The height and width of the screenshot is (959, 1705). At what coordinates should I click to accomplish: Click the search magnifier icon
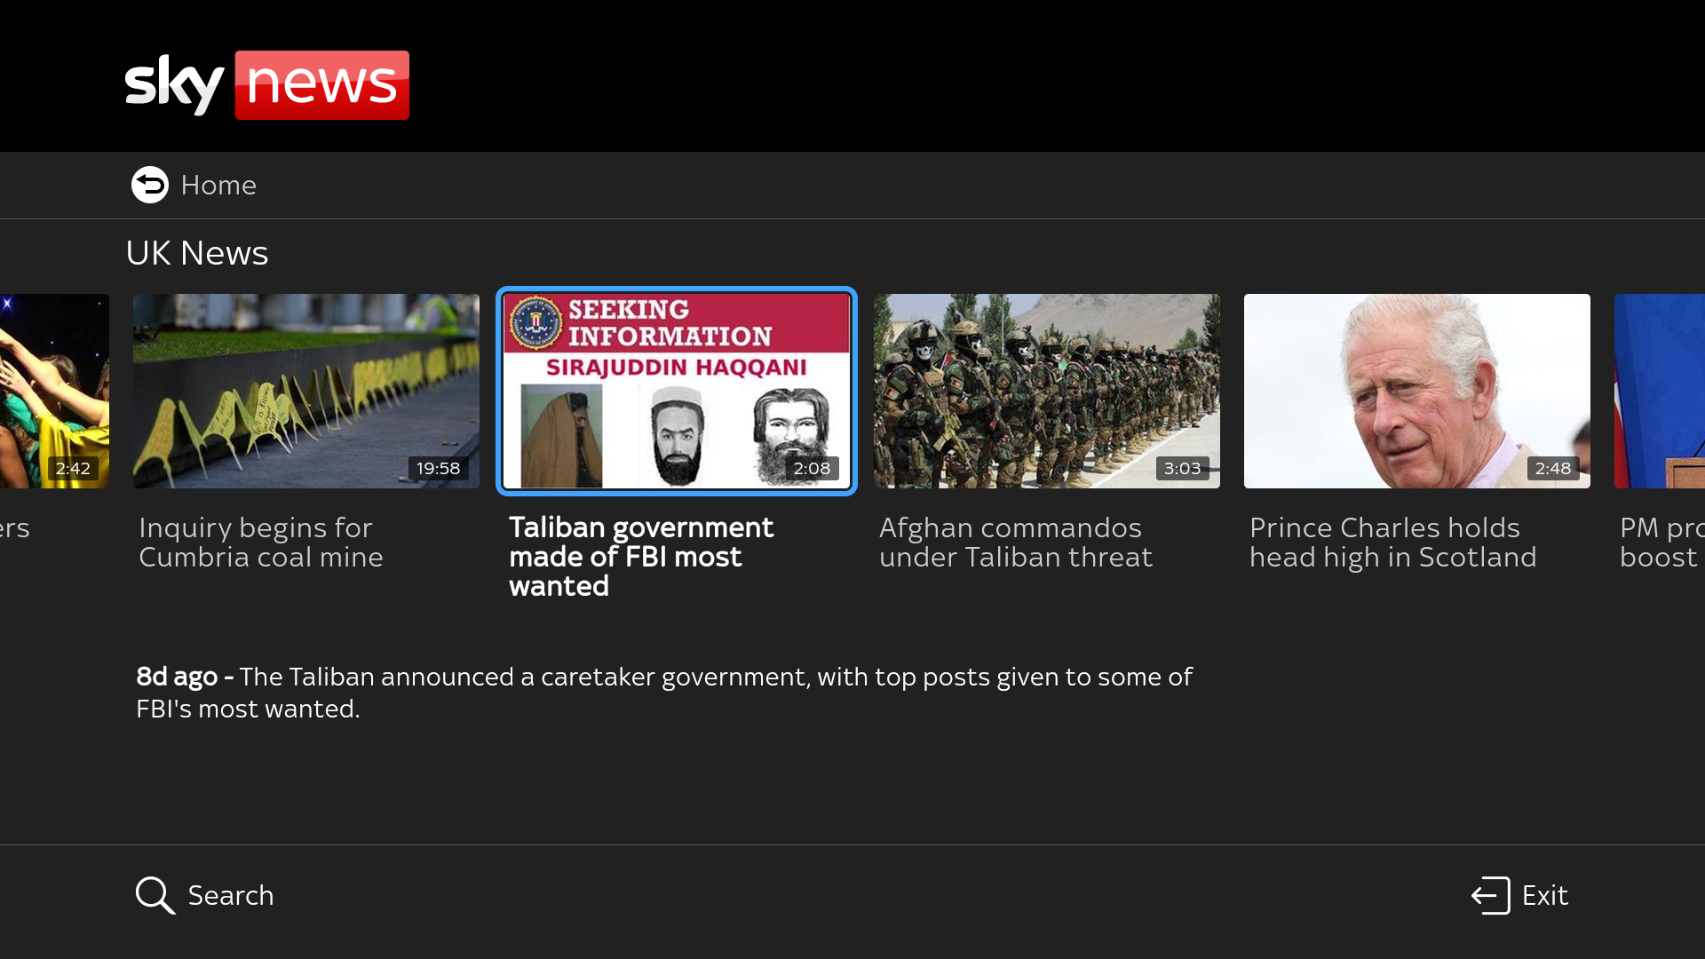[x=155, y=895]
